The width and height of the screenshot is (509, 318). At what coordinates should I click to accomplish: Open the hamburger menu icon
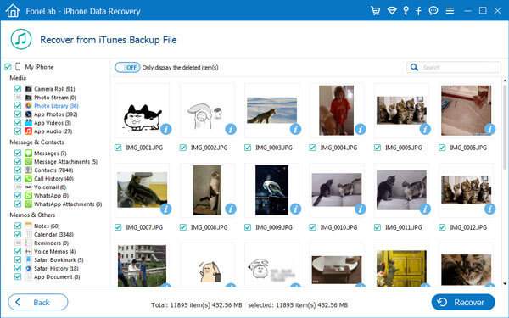(450, 11)
